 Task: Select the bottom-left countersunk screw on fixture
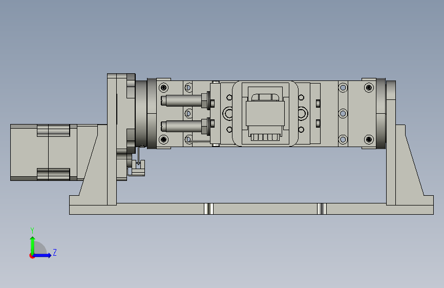click(164, 139)
